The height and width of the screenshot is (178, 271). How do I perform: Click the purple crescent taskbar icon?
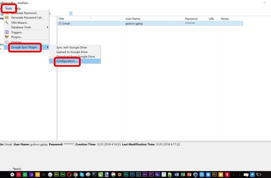[x=31, y=174]
